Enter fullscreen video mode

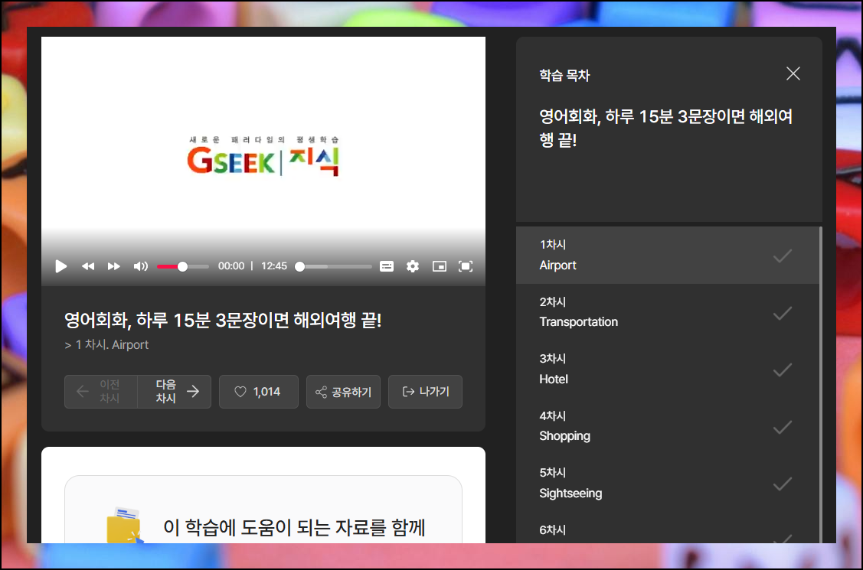pos(466,266)
